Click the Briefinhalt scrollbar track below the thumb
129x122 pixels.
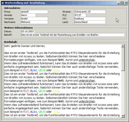click(123, 92)
